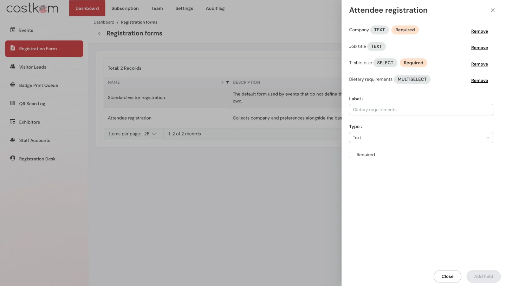The height and width of the screenshot is (286, 506).
Task: Click the Attendee registration table row
Action: pyautogui.click(x=222, y=118)
